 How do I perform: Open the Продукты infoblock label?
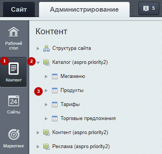pyautogui.click(x=72, y=90)
